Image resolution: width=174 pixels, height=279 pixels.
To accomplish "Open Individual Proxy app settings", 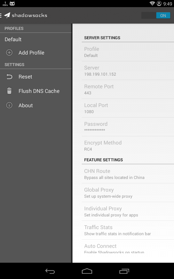I will point(128,211).
